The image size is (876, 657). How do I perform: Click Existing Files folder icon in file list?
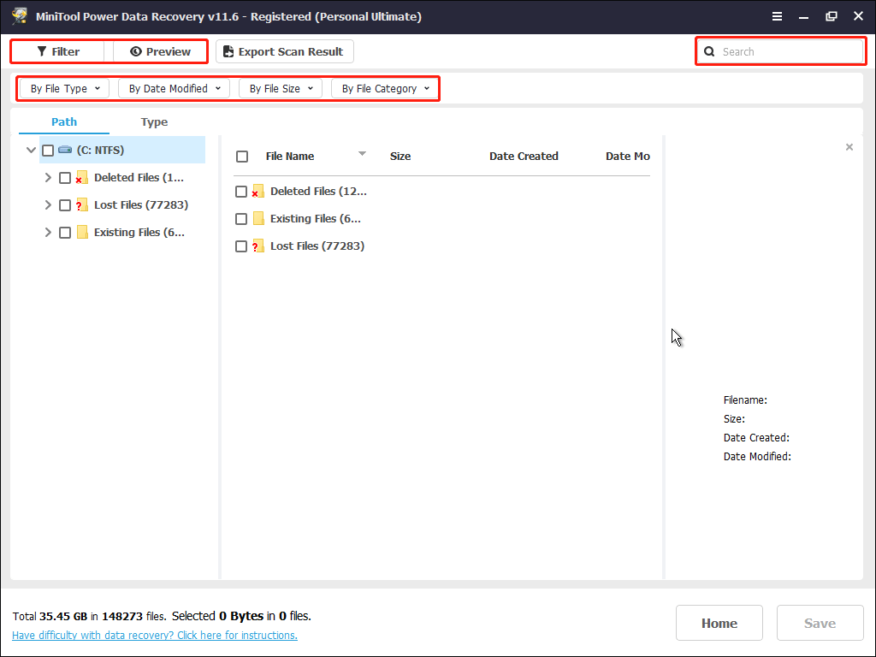click(258, 218)
